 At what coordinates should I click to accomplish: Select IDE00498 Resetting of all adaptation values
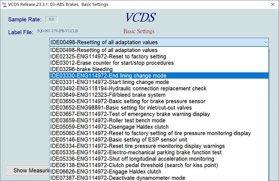tap(159, 50)
